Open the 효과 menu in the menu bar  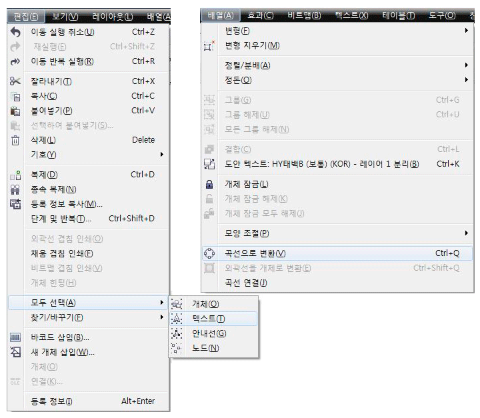tap(260, 15)
